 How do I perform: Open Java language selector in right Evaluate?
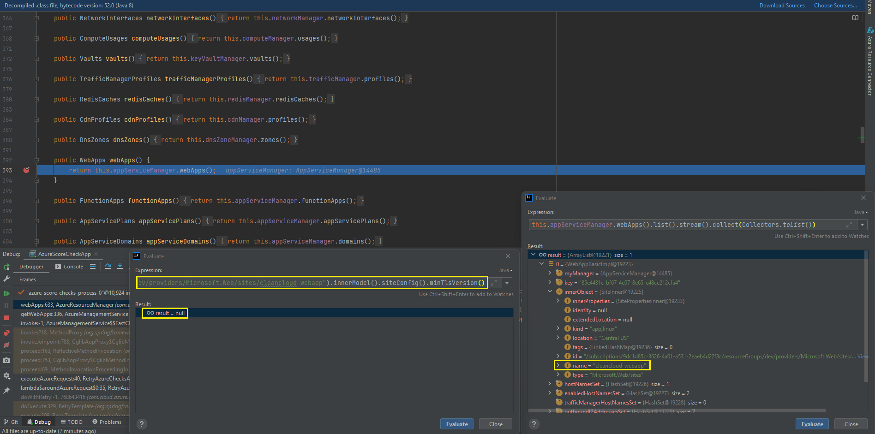(x=861, y=212)
